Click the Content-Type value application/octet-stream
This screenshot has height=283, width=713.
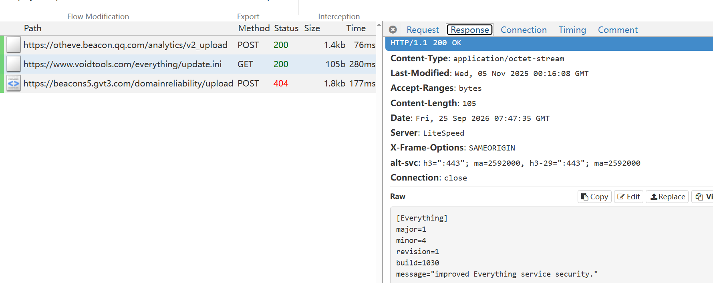coord(508,59)
